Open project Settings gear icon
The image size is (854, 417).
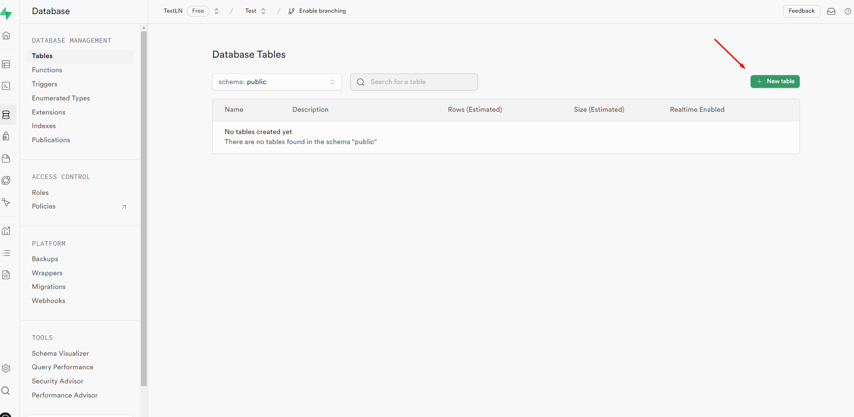(6, 368)
